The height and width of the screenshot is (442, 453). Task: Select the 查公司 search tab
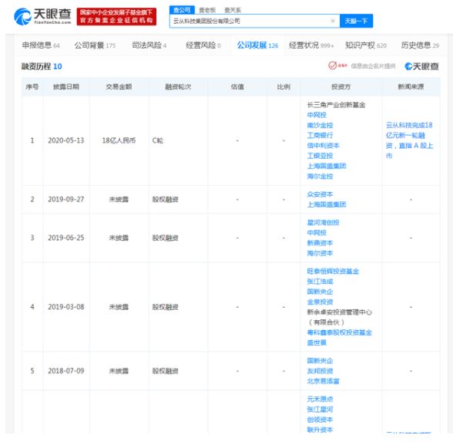pyautogui.click(x=182, y=10)
